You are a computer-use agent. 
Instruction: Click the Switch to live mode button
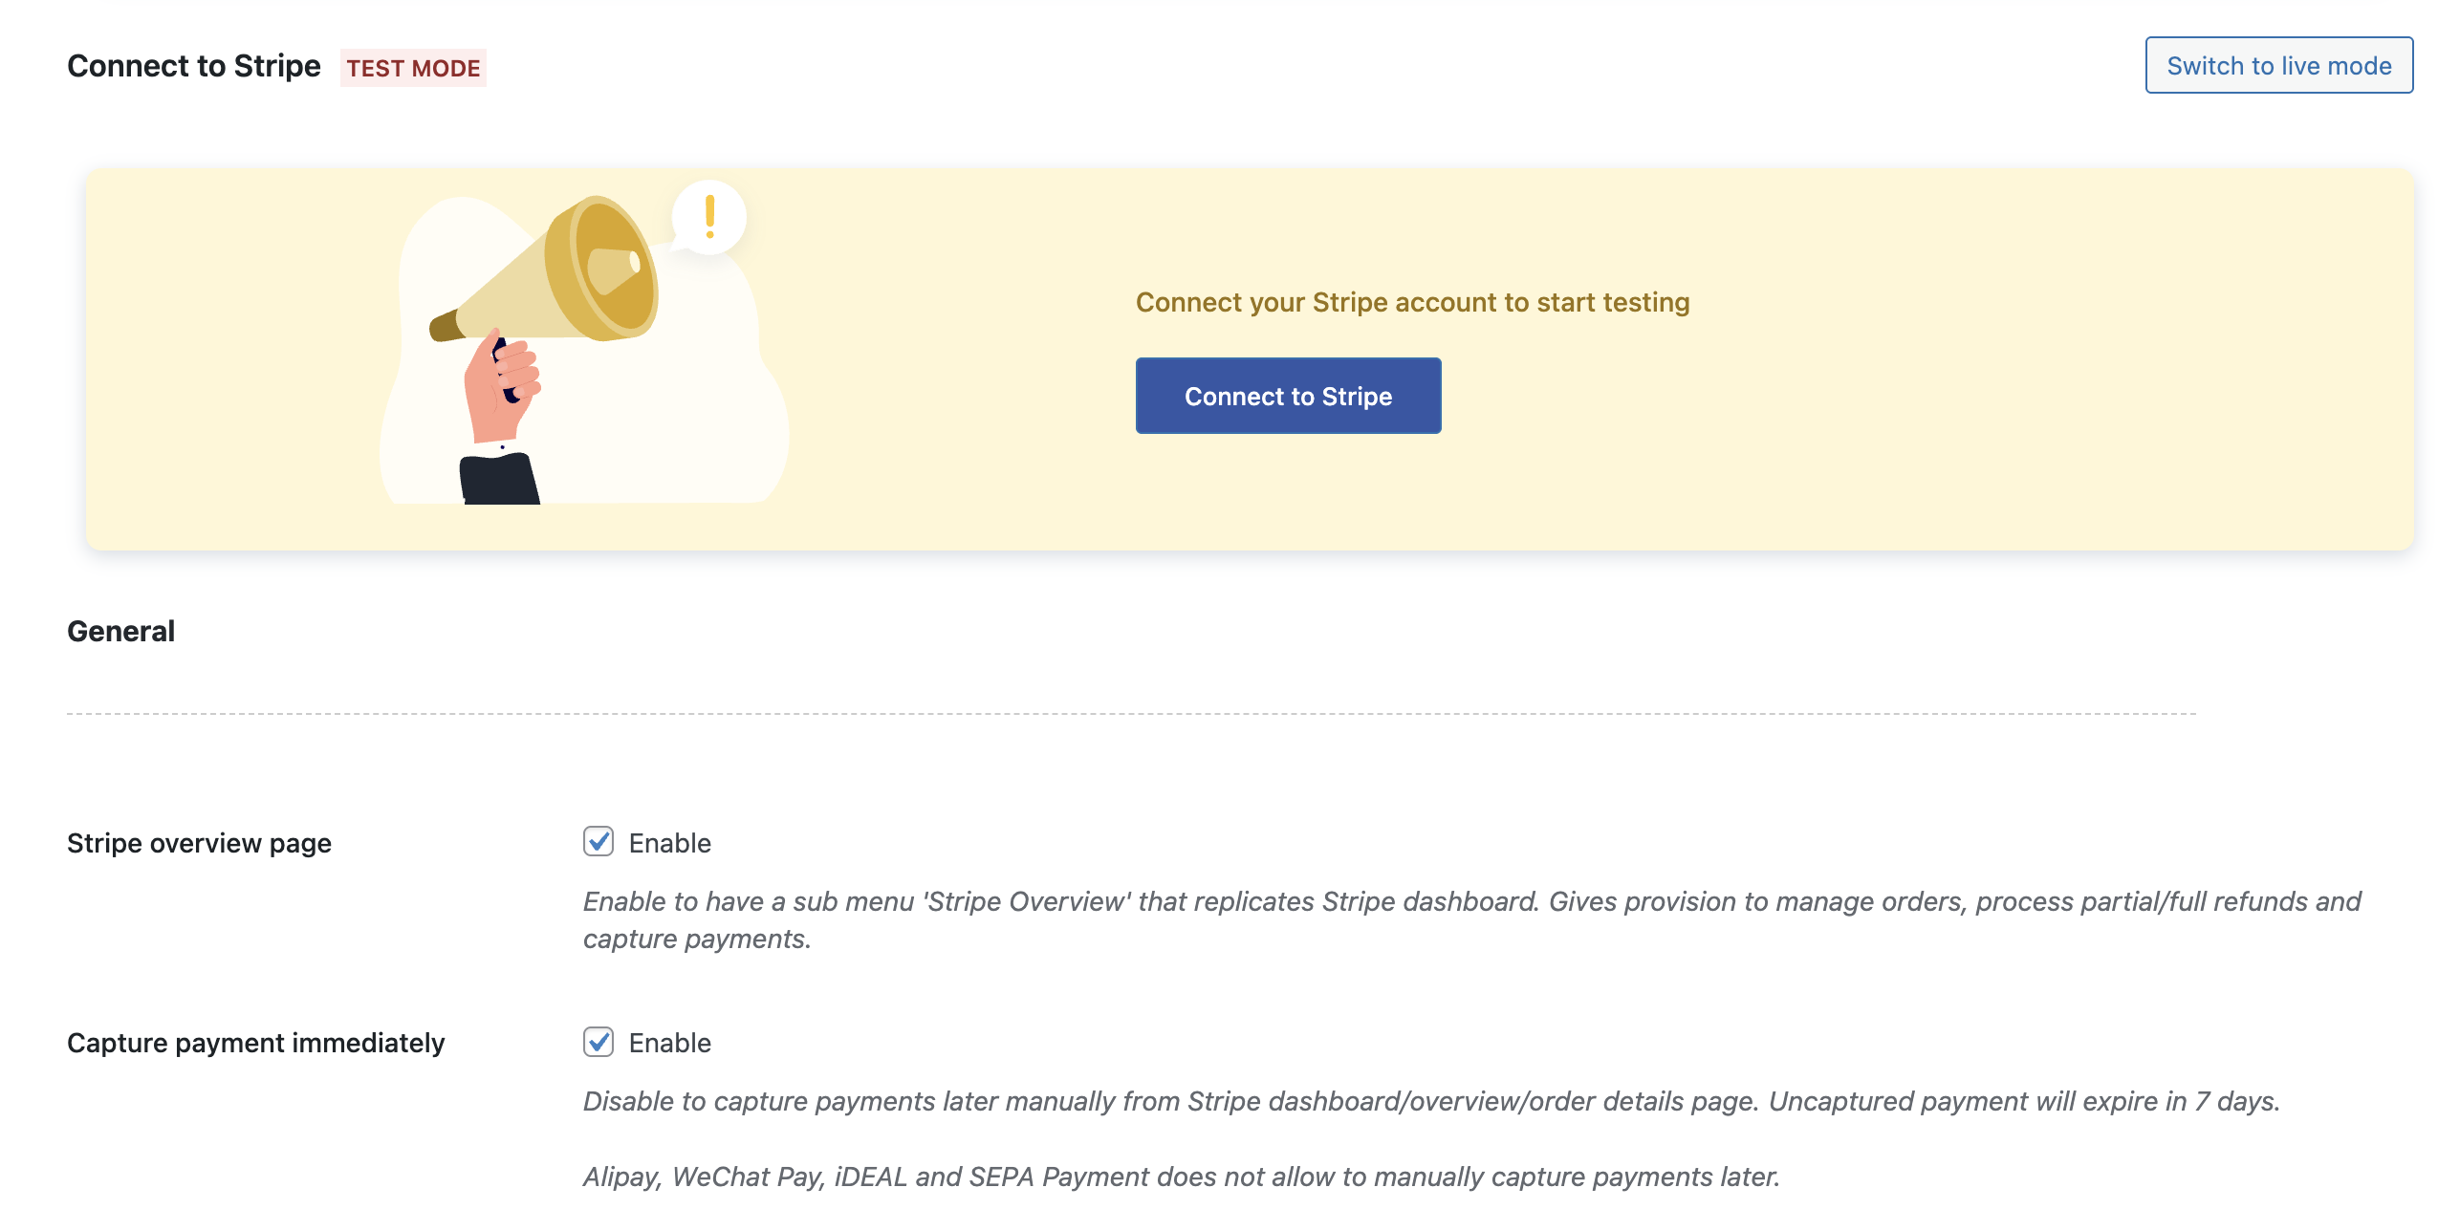point(2278,65)
